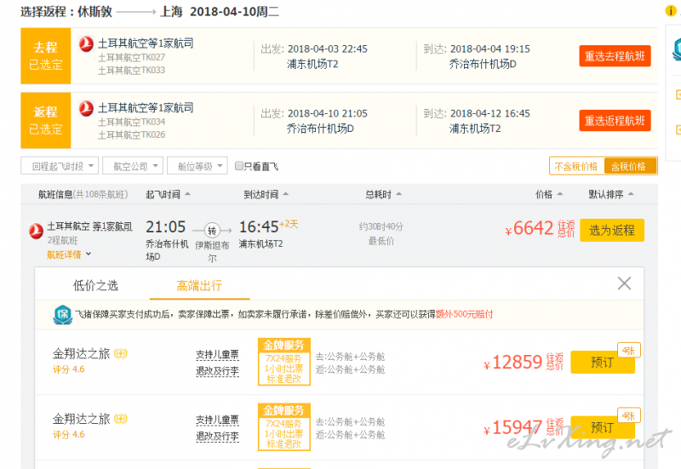Click the 返程 已选定 orange label

click(46, 120)
